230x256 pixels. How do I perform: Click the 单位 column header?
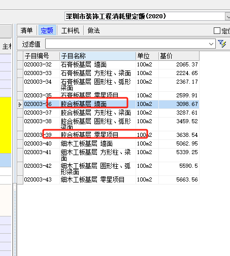(147, 56)
